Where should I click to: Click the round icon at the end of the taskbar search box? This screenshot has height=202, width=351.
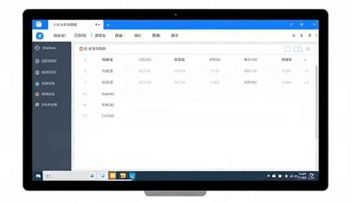[x=92, y=176]
